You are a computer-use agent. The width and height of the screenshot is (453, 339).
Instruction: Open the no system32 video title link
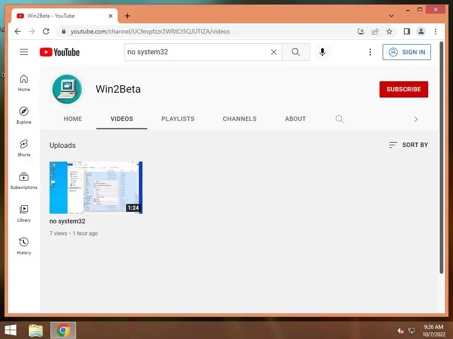(67, 221)
